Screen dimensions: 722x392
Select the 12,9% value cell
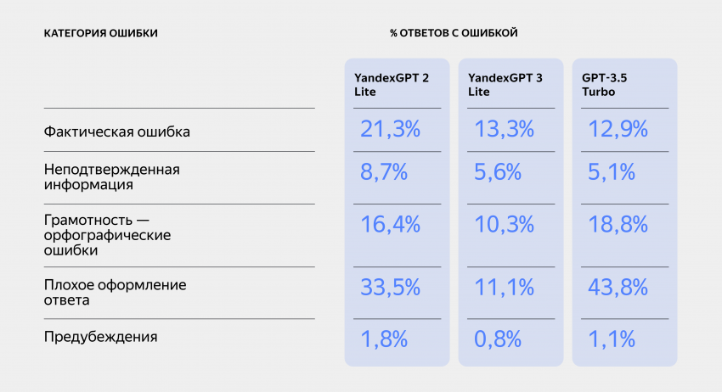[x=618, y=130]
